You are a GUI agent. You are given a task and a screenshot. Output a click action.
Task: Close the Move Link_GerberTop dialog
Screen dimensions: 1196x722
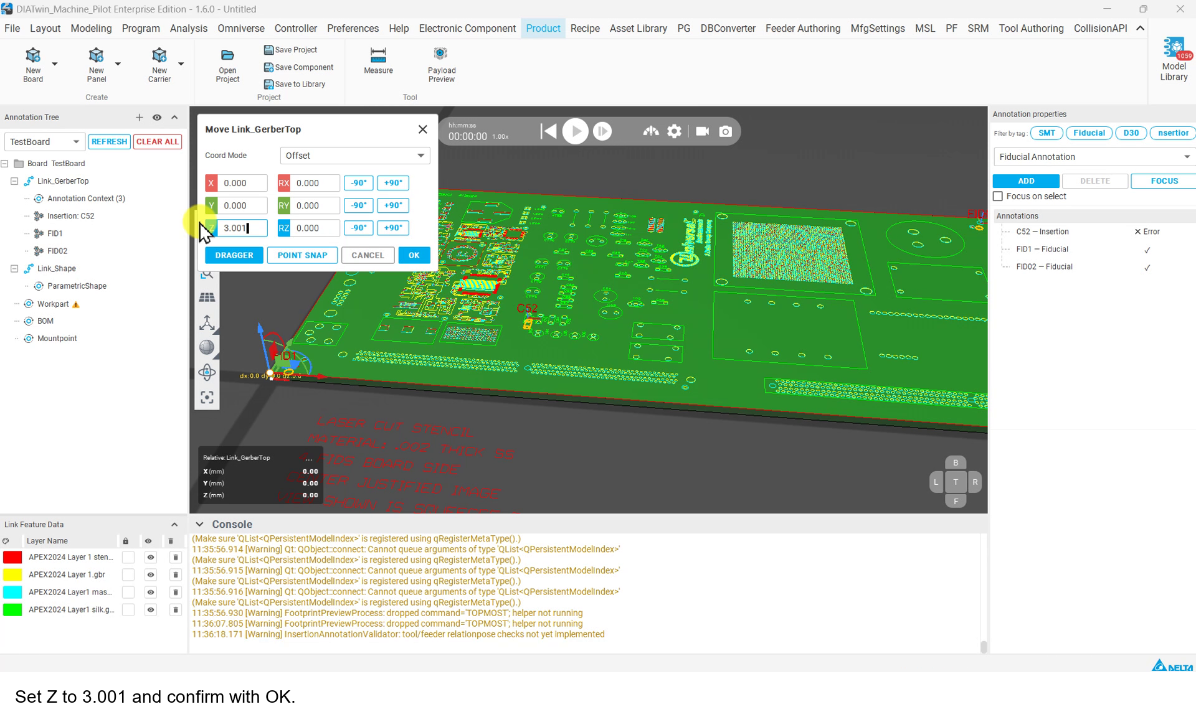[x=423, y=129]
